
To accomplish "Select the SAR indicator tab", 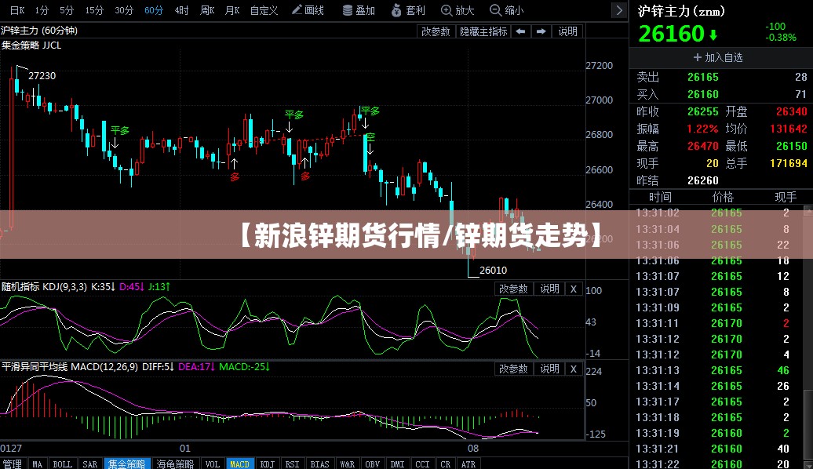I will pyautogui.click(x=90, y=464).
